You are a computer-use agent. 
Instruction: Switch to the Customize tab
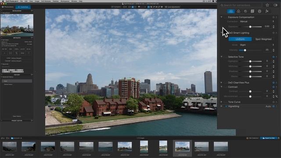click(23, 7)
